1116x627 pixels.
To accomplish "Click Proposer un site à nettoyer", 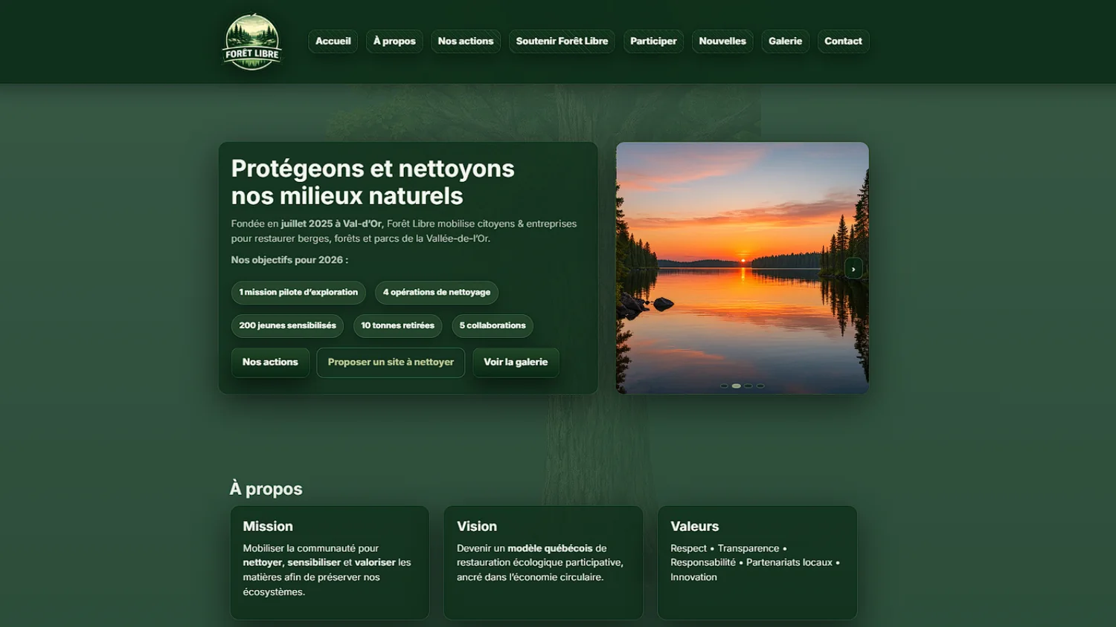I will (391, 363).
